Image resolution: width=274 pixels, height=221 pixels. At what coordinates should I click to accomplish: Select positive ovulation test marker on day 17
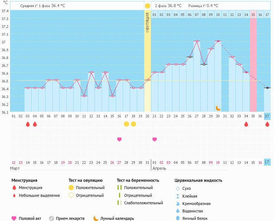[x=126, y=124]
